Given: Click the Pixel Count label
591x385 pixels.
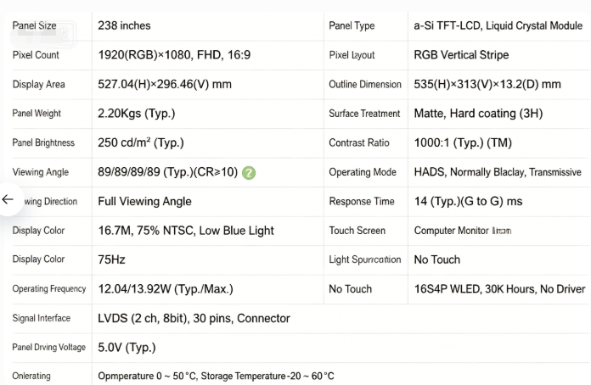Looking at the screenshot, I should (x=36, y=55).
